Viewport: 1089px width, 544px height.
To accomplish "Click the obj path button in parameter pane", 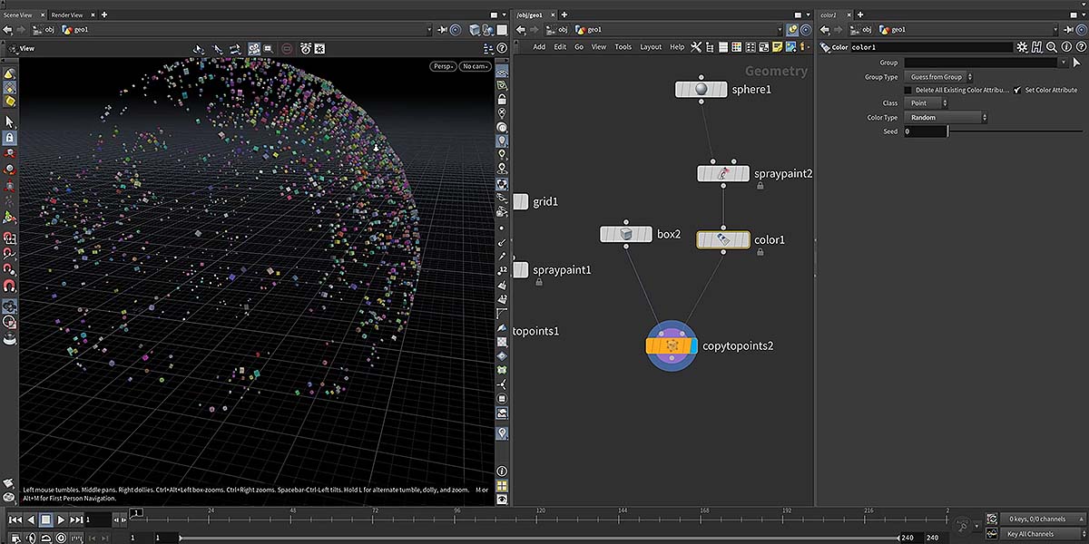I will (x=858, y=29).
